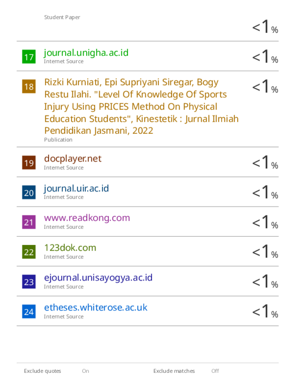Open the www.readkong.com source link
300x388 pixels.
pos(87,218)
